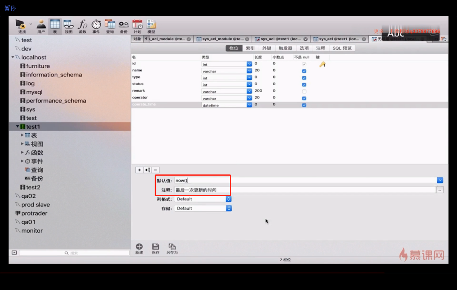Switch to the 索引 indexes tab
The image size is (457, 290).
tap(250, 48)
